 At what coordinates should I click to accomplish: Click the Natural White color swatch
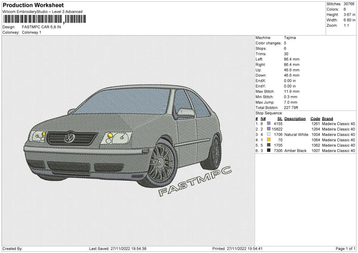[268, 134]
